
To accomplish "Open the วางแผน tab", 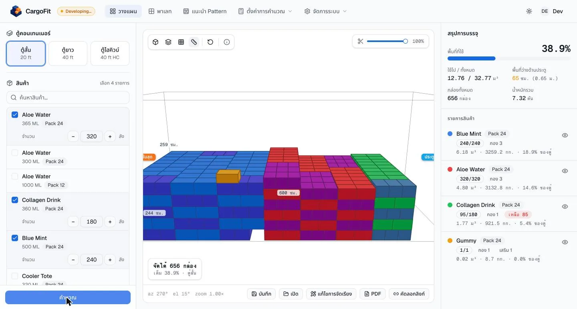I will (x=123, y=11).
